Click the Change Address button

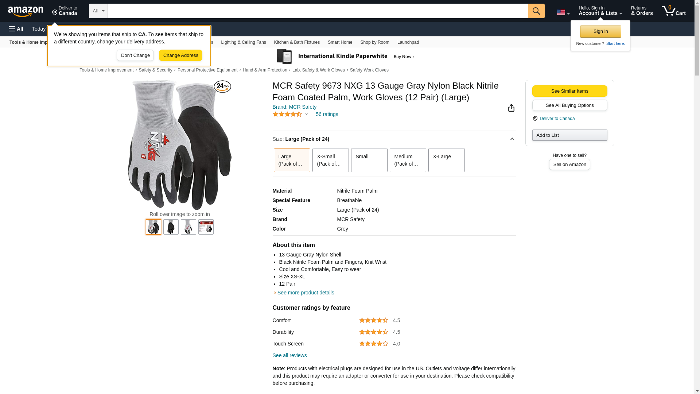[x=181, y=55]
